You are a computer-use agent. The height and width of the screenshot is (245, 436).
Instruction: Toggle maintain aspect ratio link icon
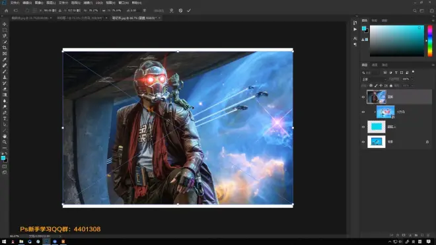104,11
